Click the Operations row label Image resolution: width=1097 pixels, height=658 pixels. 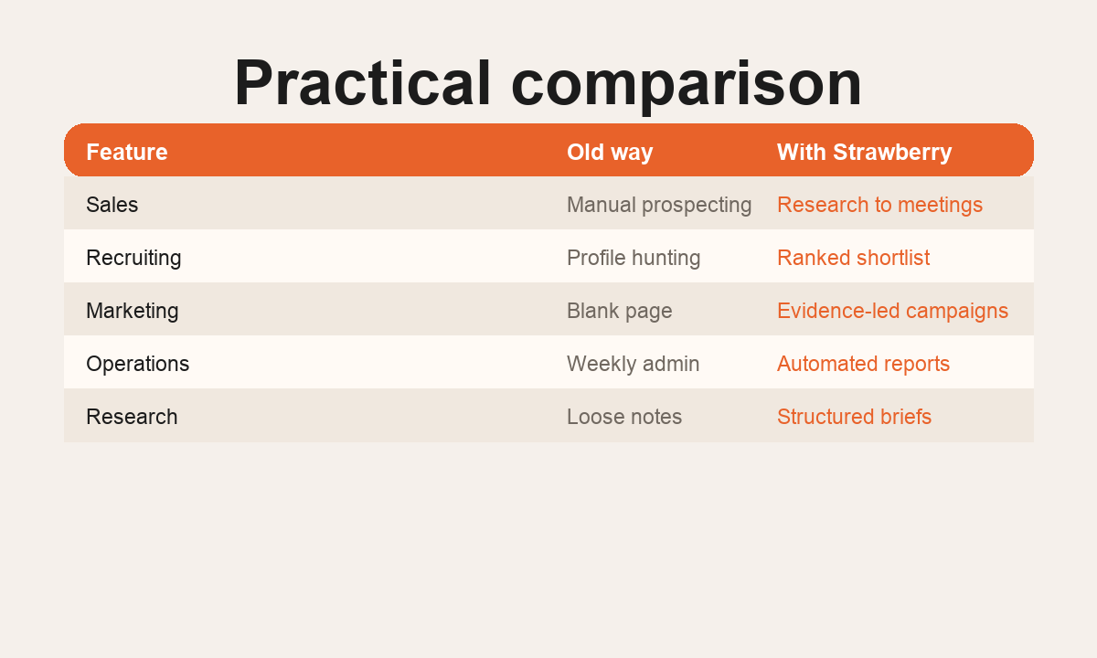click(x=137, y=364)
